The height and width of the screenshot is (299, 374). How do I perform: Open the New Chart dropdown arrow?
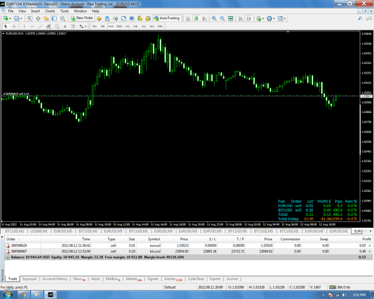point(10,19)
